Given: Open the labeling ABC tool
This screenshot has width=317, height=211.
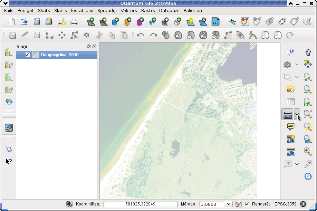Looking at the screenshot, I should (232, 21).
